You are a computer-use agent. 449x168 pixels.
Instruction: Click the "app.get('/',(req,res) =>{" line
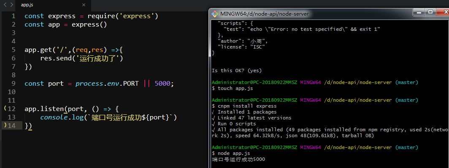(x=73, y=50)
